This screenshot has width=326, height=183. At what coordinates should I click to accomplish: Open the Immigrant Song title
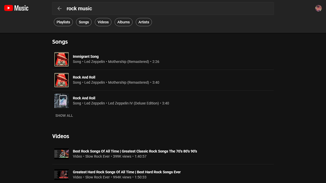pos(86,57)
